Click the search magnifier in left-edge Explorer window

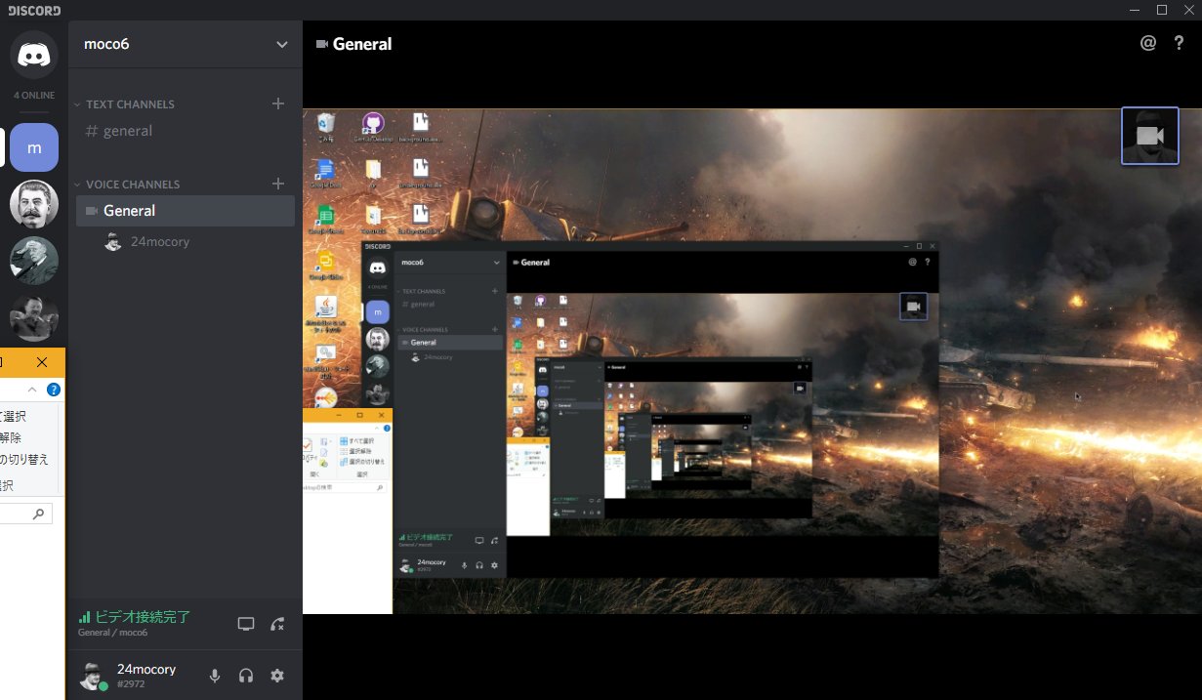[x=38, y=514]
